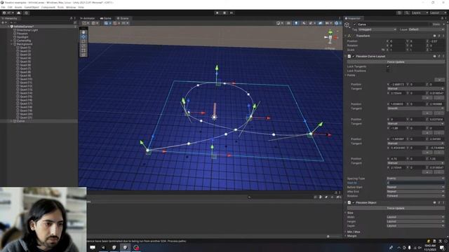Toggle the Lock Positions checkbox
The image size is (449, 252).
click(x=388, y=71)
